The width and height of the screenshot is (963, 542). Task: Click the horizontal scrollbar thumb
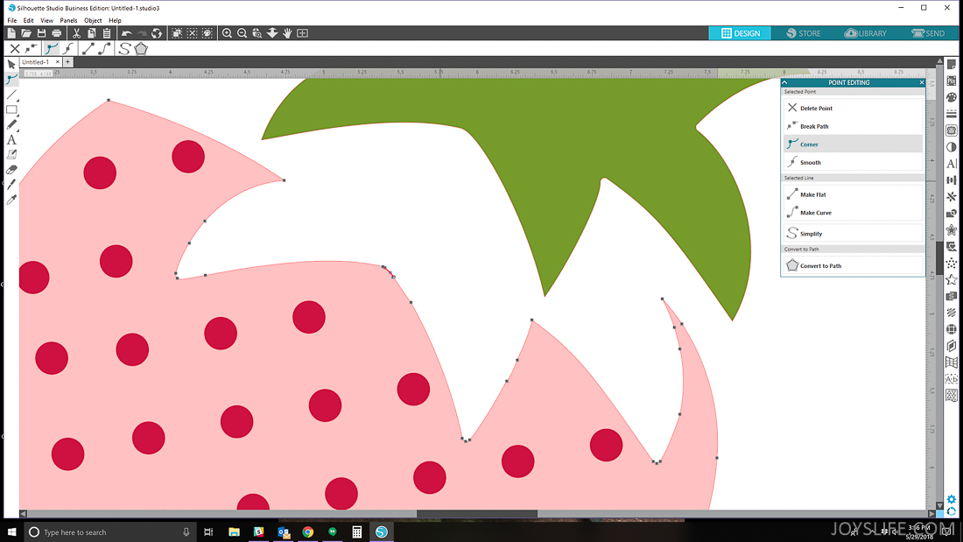(x=476, y=514)
